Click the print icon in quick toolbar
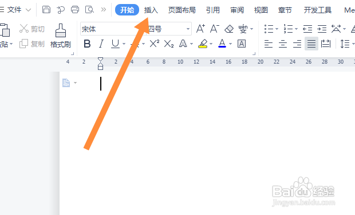Viewport: 355px width, 215px height. (x=75, y=10)
